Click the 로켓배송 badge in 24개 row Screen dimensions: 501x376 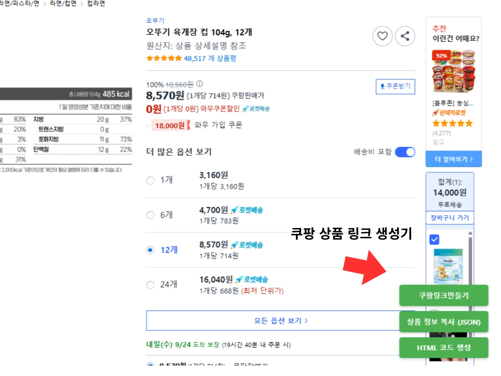coord(252,279)
